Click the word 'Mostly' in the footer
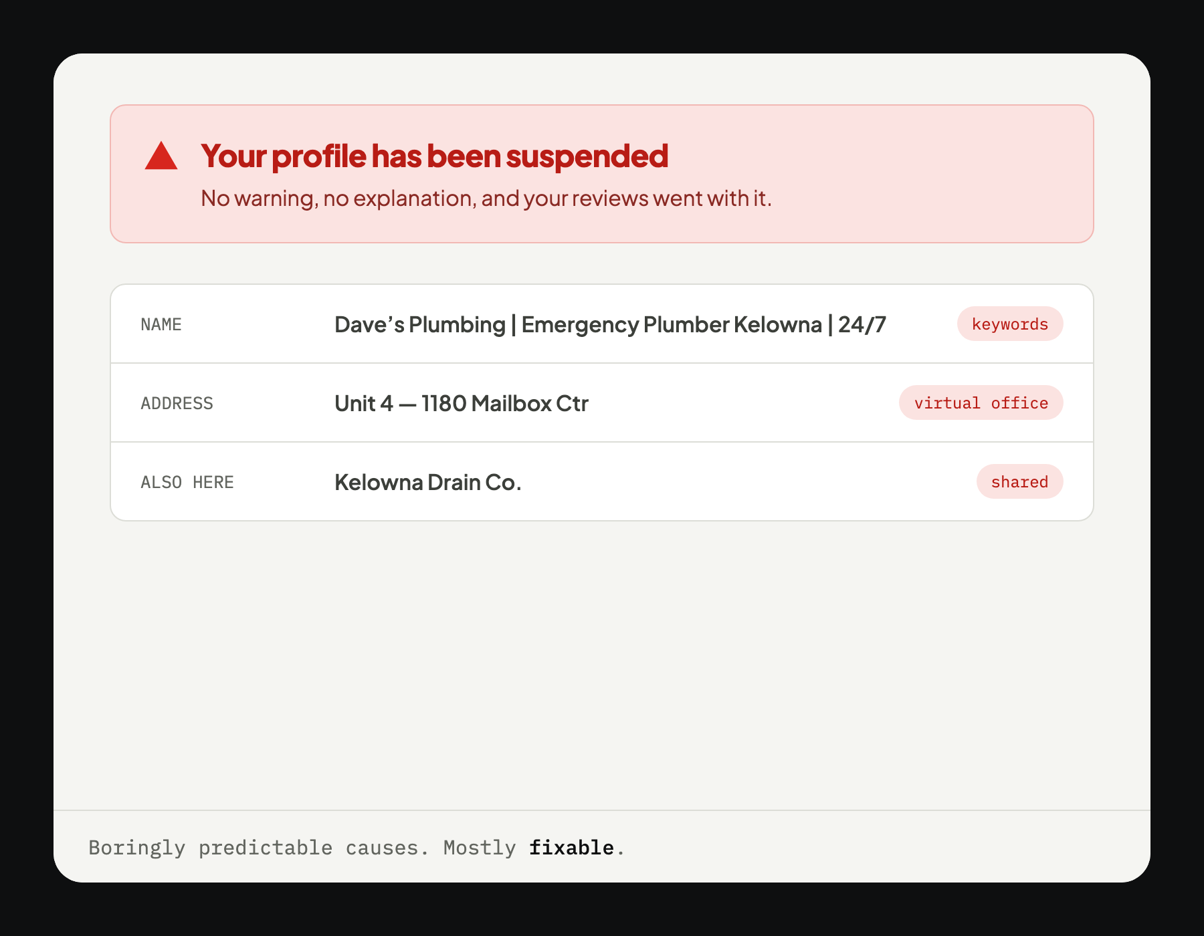This screenshot has width=1204, height=936. point(480,848)
